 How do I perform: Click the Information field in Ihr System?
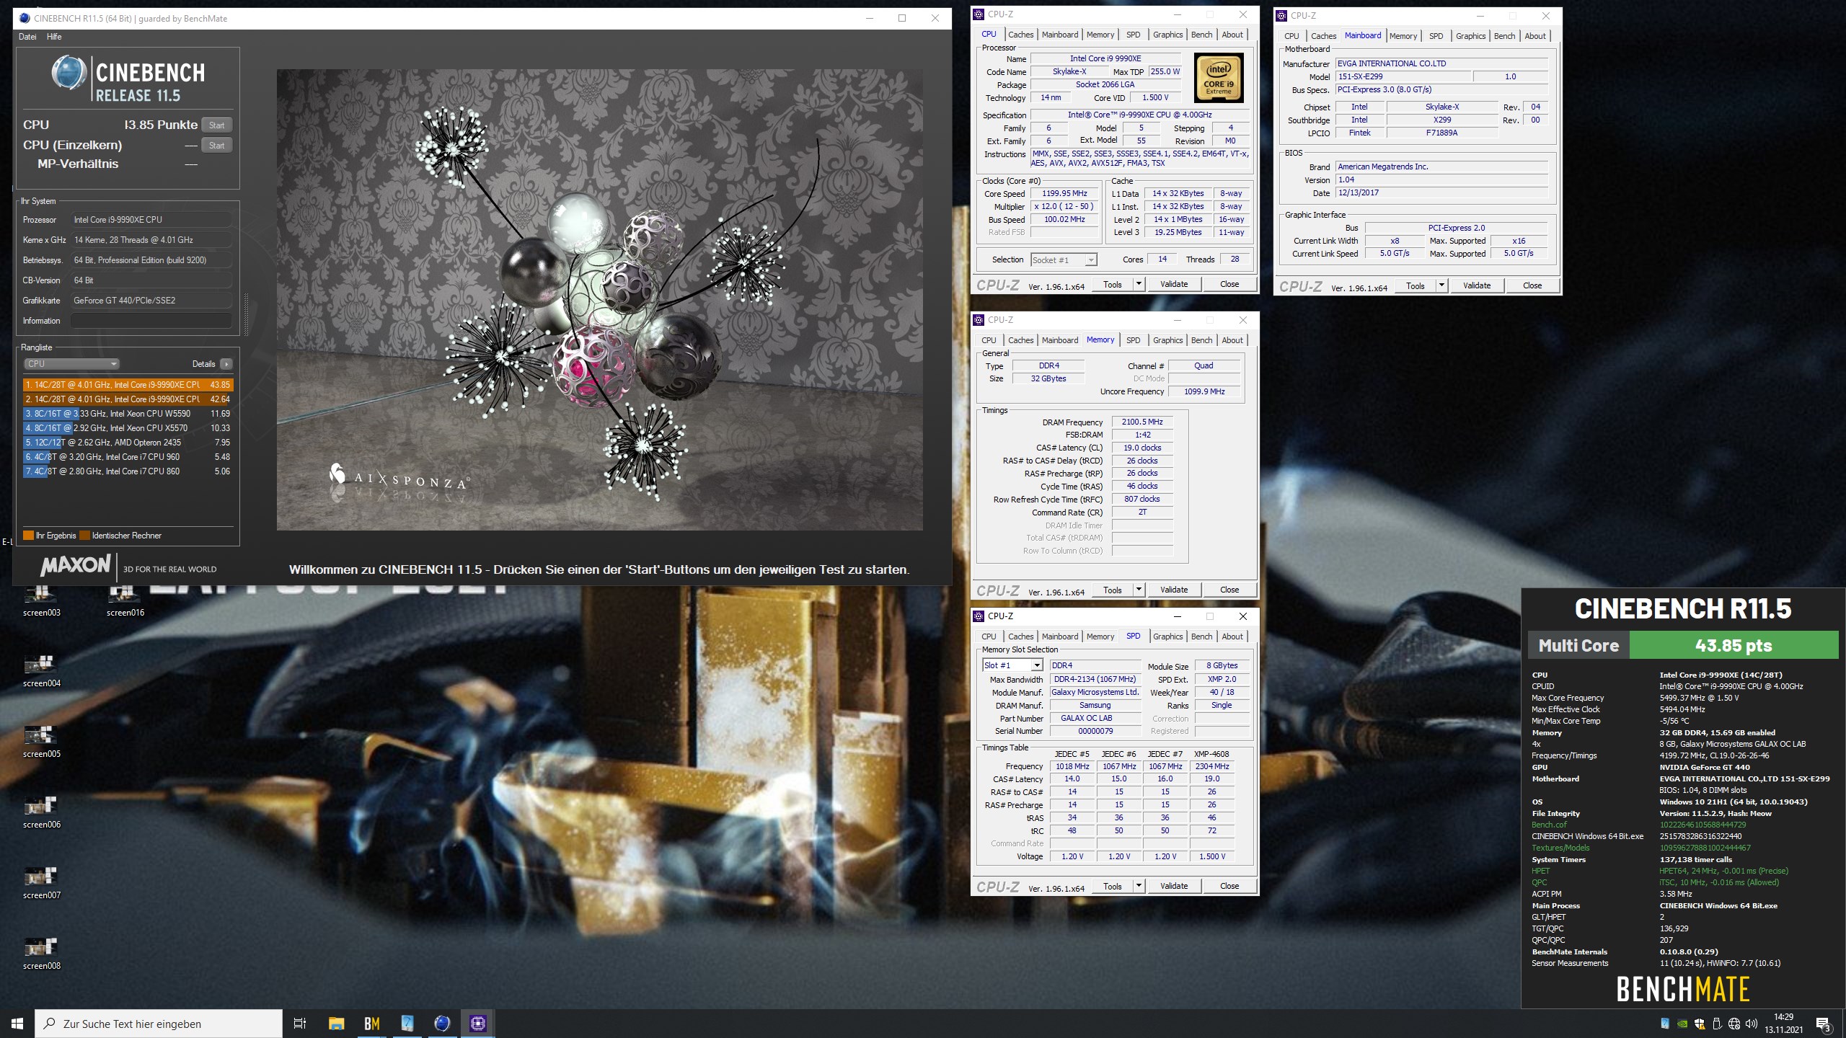pos(151,321)
